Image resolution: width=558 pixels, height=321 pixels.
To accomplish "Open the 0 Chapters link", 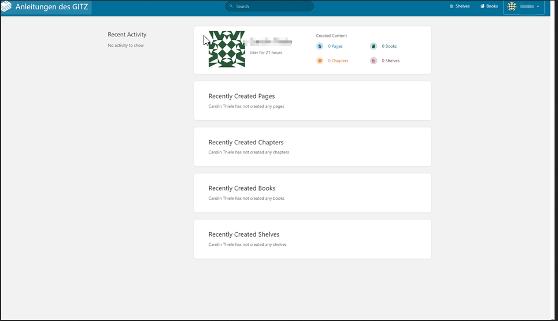I will 338,61.
